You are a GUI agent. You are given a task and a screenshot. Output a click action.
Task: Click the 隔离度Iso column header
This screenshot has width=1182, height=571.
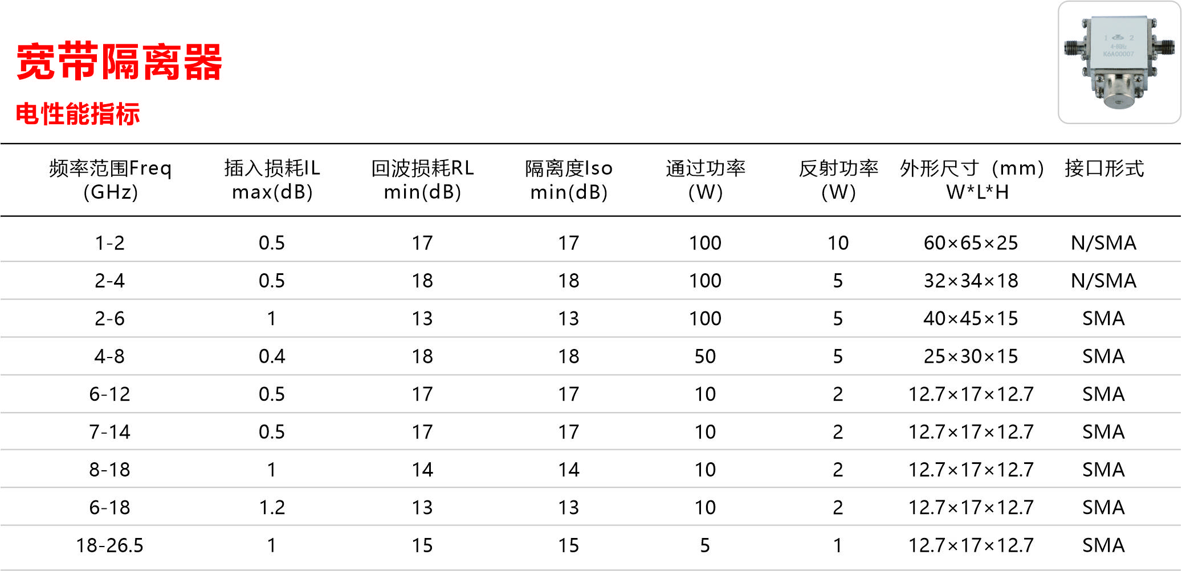[568, 179]
